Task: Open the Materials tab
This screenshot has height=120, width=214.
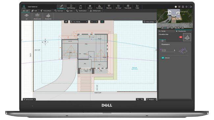Action: click(x=109, y=7)
